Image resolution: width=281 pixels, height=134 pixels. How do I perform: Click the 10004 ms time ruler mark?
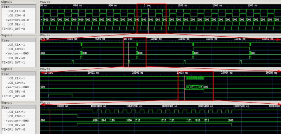[x=227, y=73]
